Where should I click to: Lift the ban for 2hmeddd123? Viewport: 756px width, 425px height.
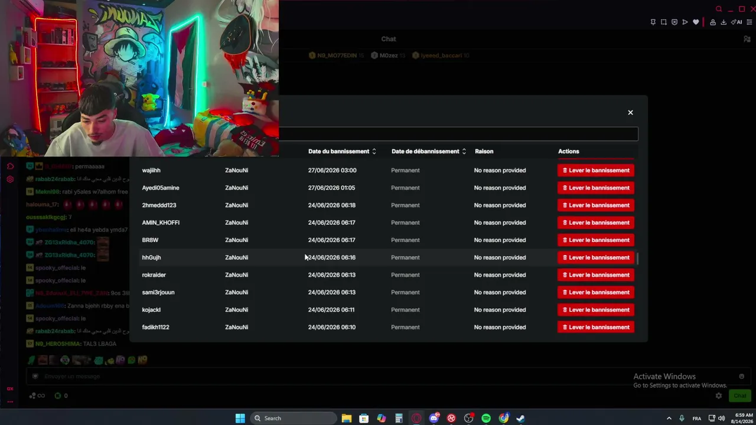click(x=596, y=205)
